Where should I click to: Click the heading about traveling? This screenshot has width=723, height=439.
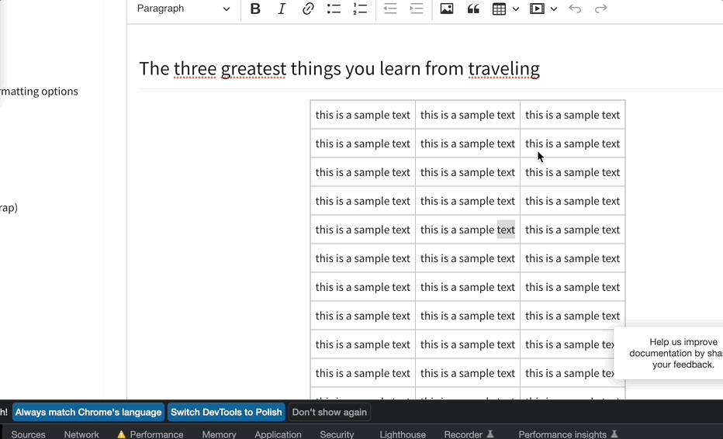[x=339, y=68]
